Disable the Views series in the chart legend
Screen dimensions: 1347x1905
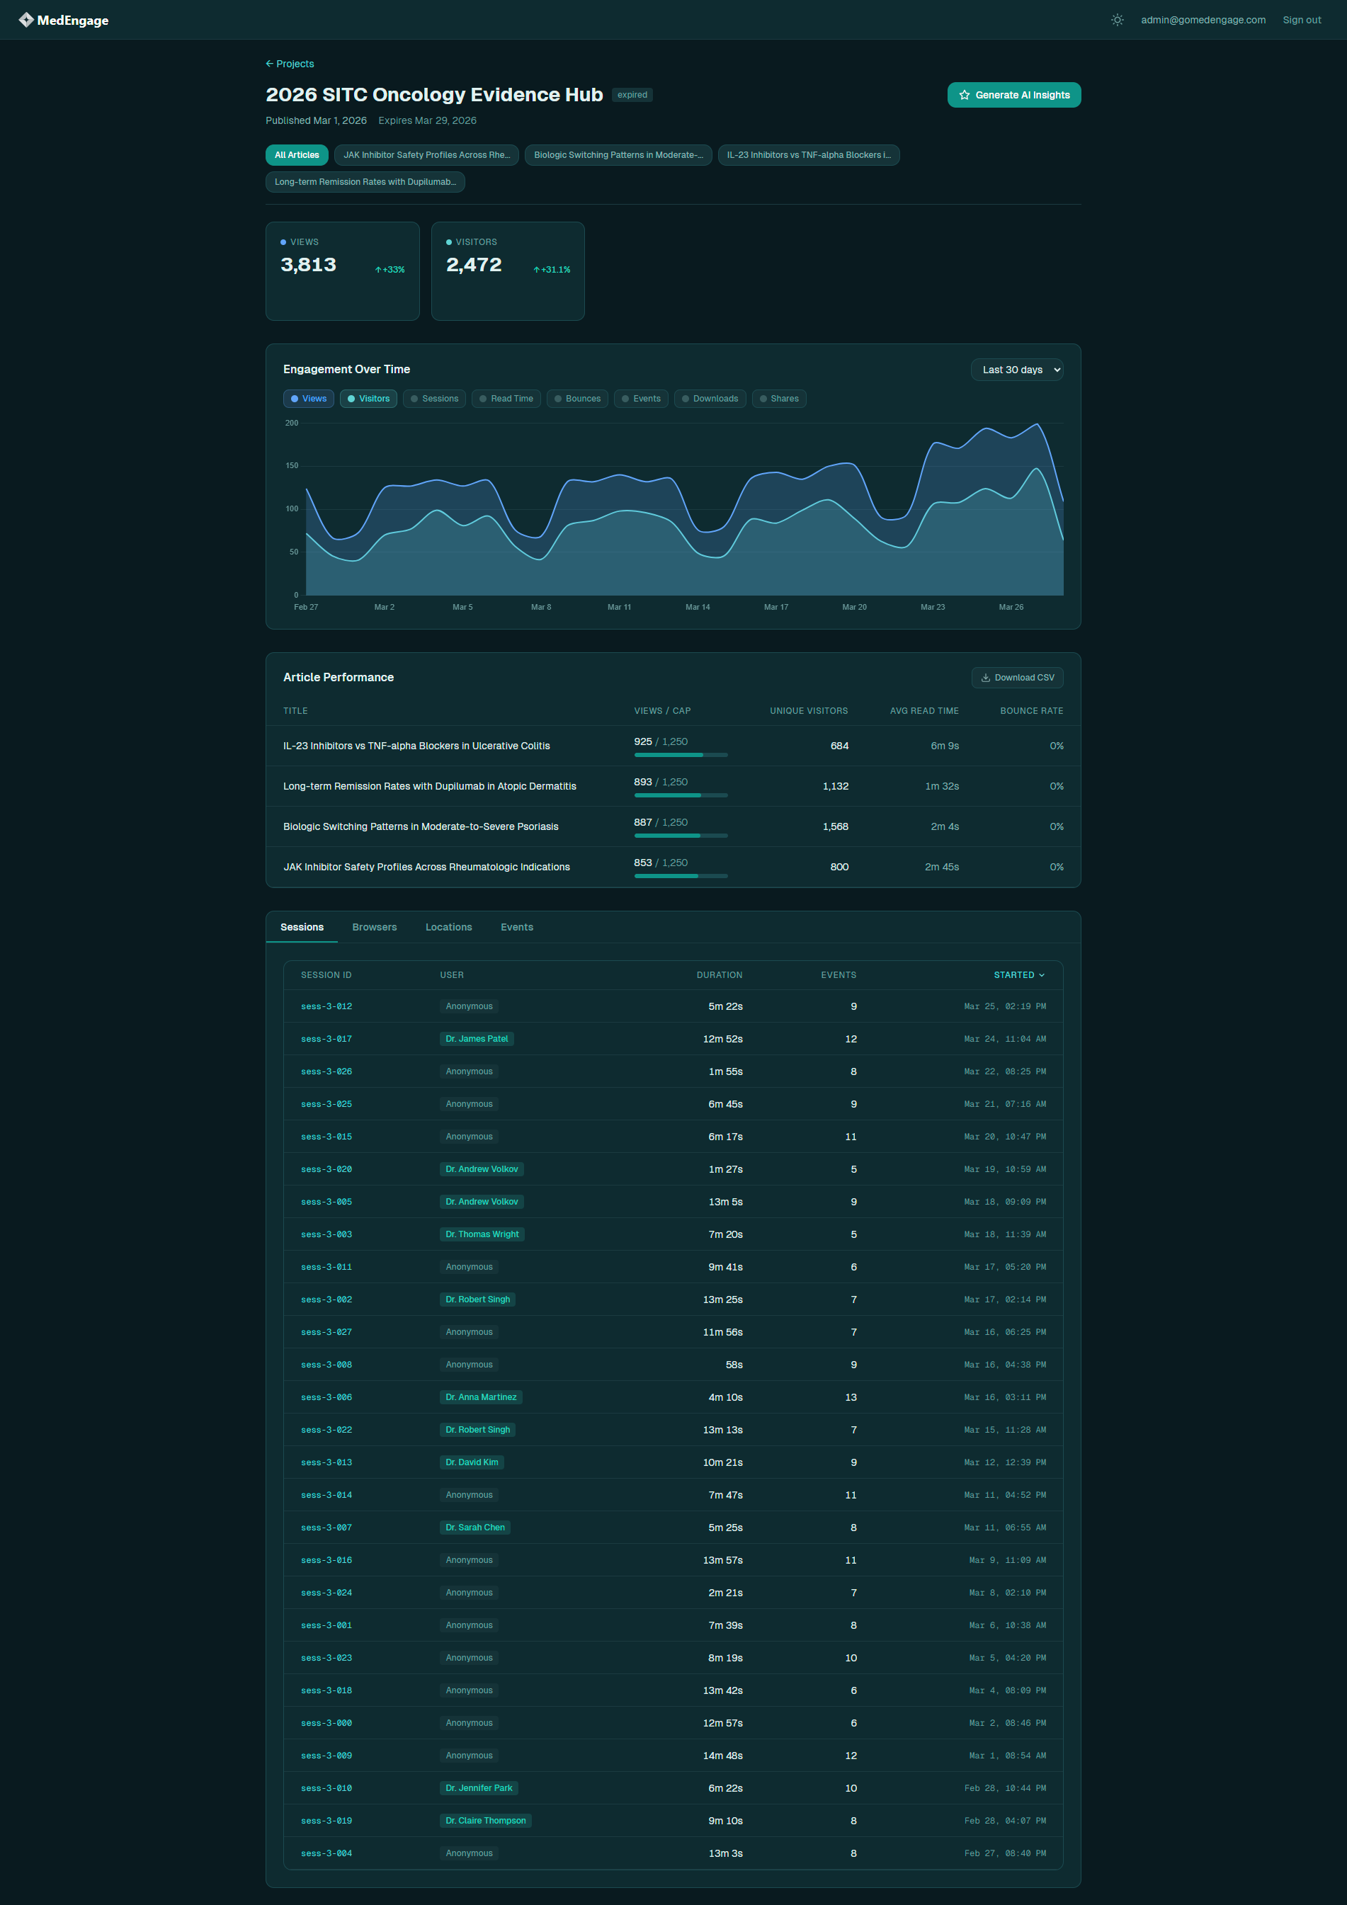point(308,398)
